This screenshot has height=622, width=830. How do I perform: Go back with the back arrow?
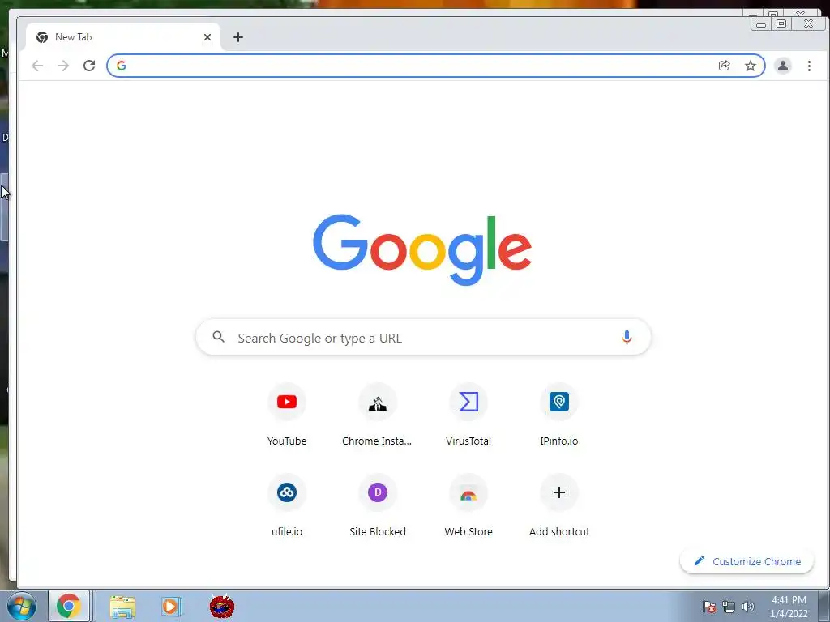click(37, 66)
